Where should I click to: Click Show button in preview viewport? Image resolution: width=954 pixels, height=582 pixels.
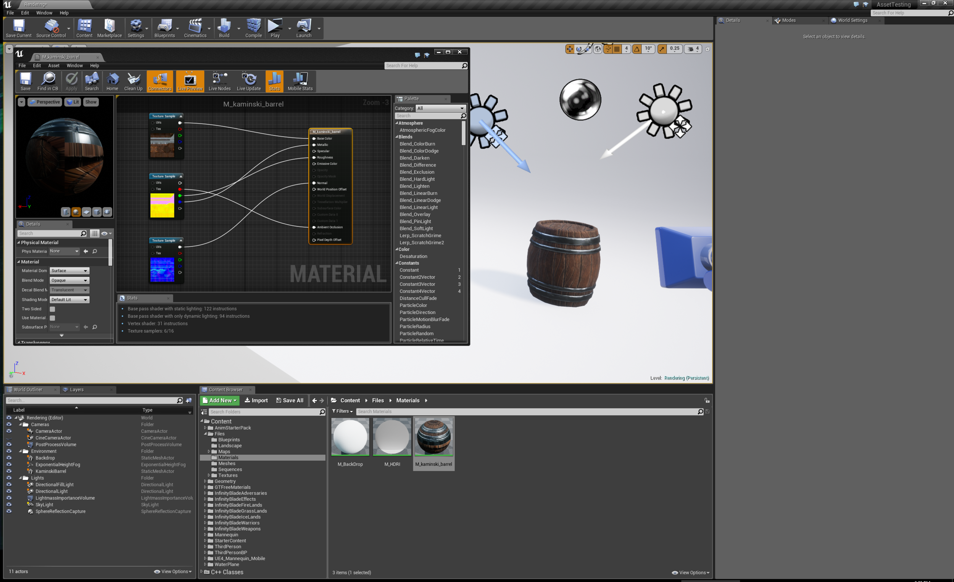pos(90,102)
